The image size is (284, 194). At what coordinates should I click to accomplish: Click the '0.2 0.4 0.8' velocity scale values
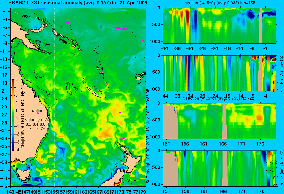[36, 124]
